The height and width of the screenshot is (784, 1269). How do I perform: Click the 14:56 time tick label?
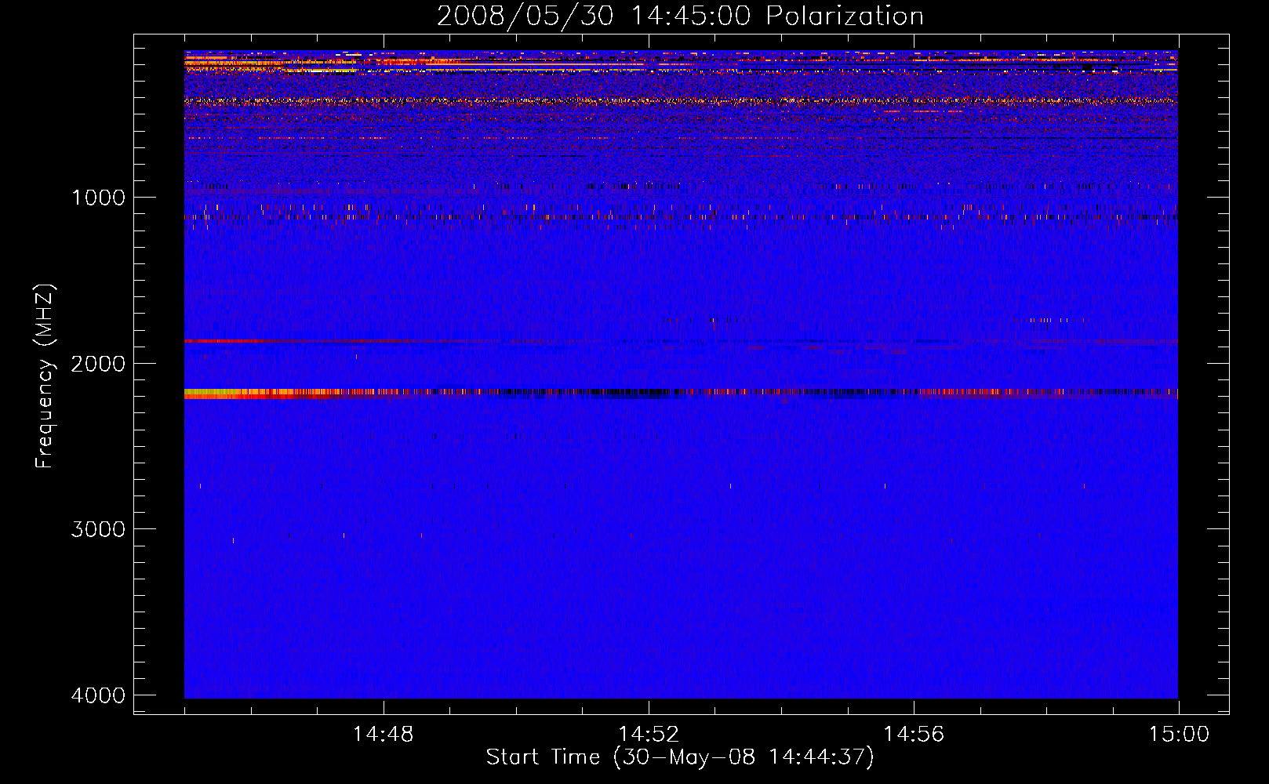tap(914, 735)
